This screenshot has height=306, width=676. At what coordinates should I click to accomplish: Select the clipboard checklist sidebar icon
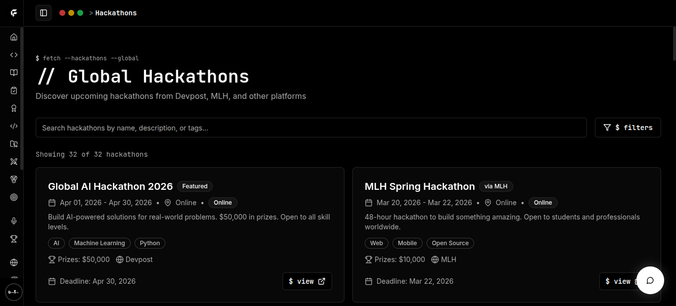[x=14, y=90]
